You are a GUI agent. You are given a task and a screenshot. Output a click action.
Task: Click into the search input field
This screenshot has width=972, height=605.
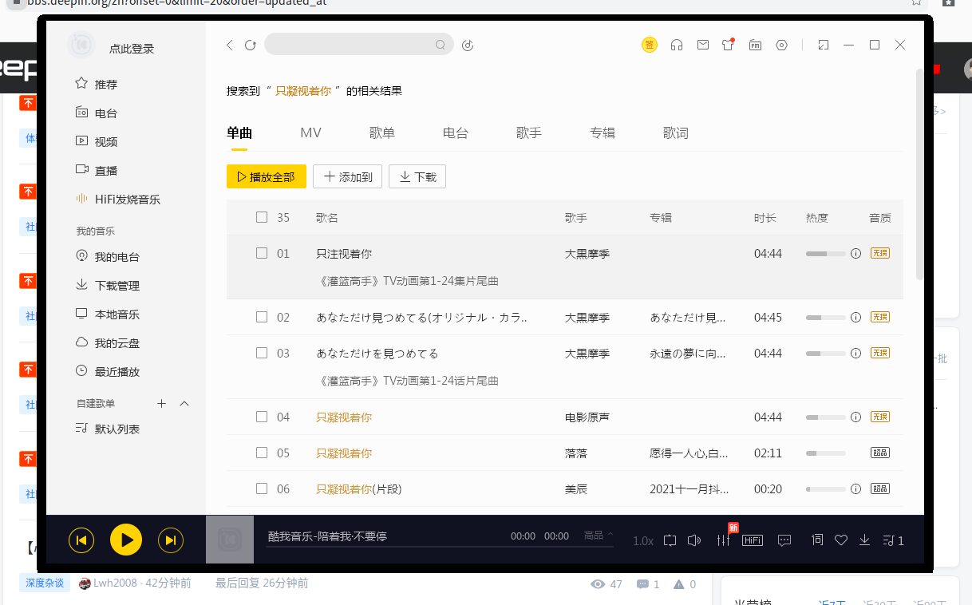(x=351, y=45)
